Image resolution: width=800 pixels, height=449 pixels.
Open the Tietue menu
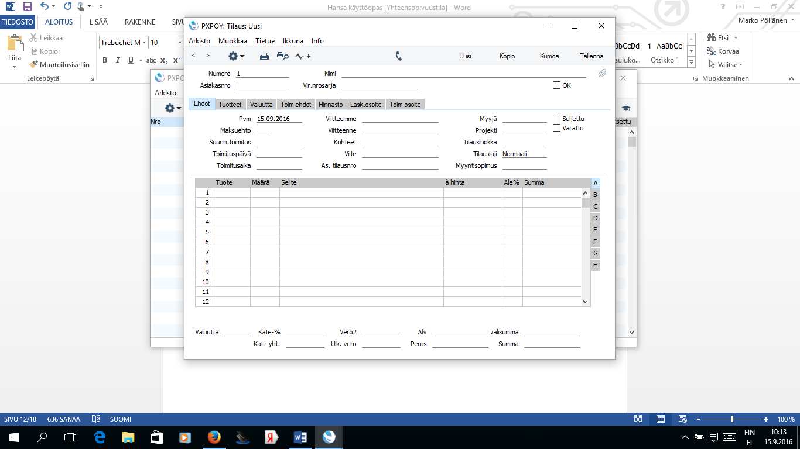[265, 41]
